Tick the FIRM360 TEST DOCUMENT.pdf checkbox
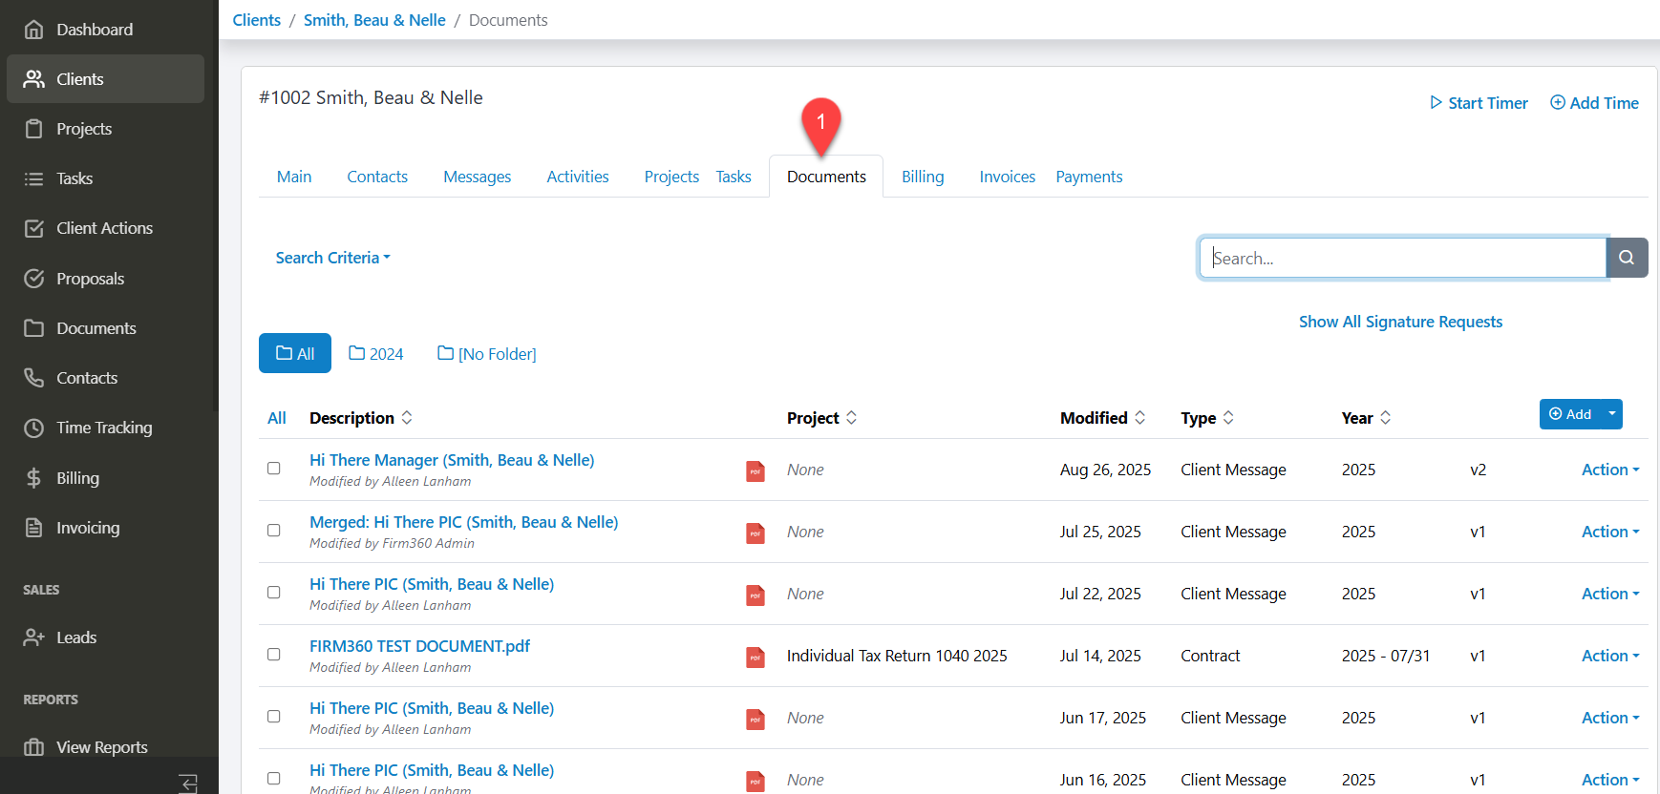This screenshot has width=1660, height=794. tap(274, 655)
